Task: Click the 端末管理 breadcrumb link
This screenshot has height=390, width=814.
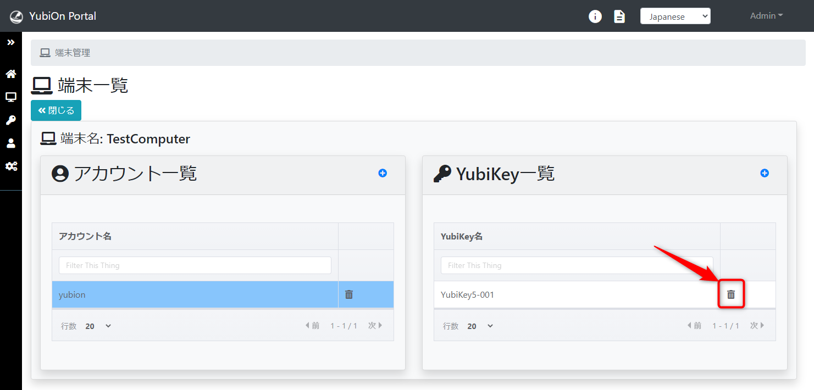Action: 72,53
